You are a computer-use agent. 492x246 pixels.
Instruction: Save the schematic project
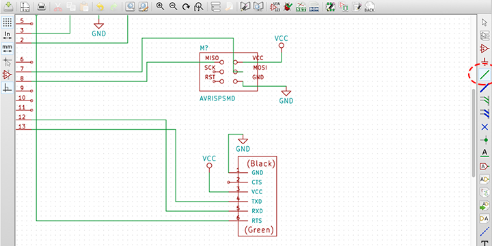(8, 6)
